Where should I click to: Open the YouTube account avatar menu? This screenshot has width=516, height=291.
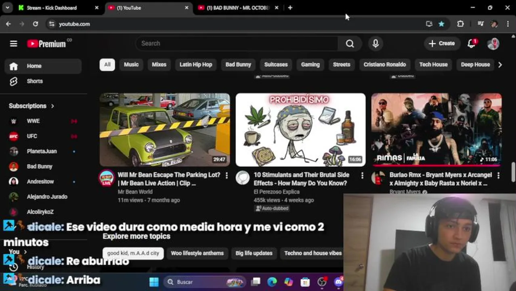click(493, 44)
